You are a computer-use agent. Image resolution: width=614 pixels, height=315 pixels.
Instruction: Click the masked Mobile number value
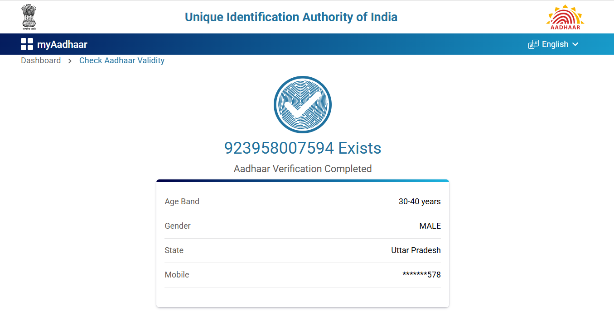(x=421, y=275)
